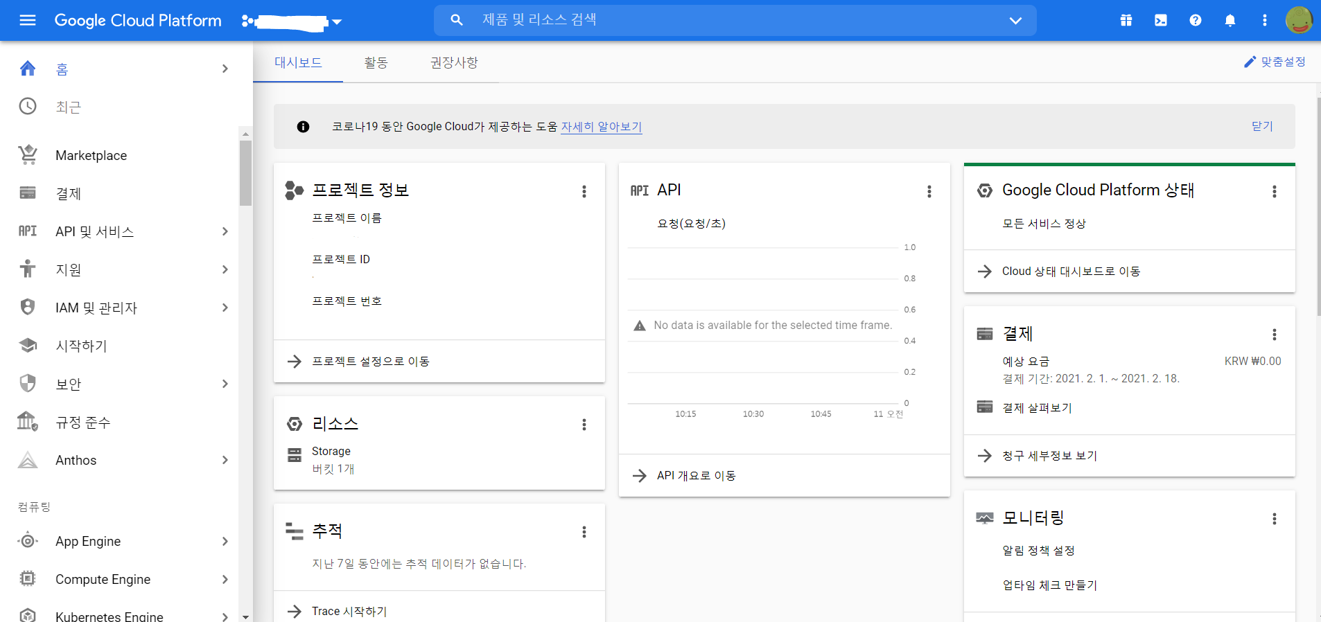Open the user account avatar
Viewport: 1321px width, 622px height.
[x=1299, y=20]
